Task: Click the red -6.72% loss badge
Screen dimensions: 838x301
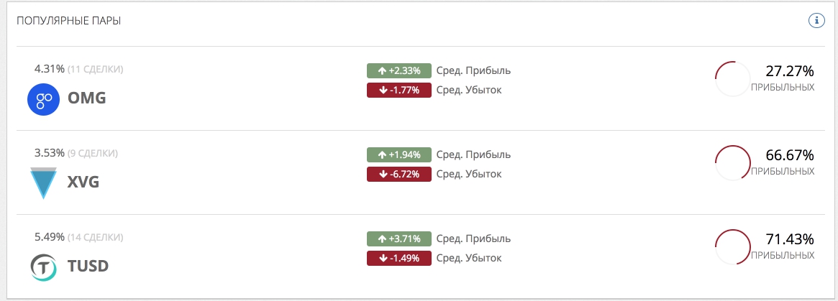Action: [398, 174]
